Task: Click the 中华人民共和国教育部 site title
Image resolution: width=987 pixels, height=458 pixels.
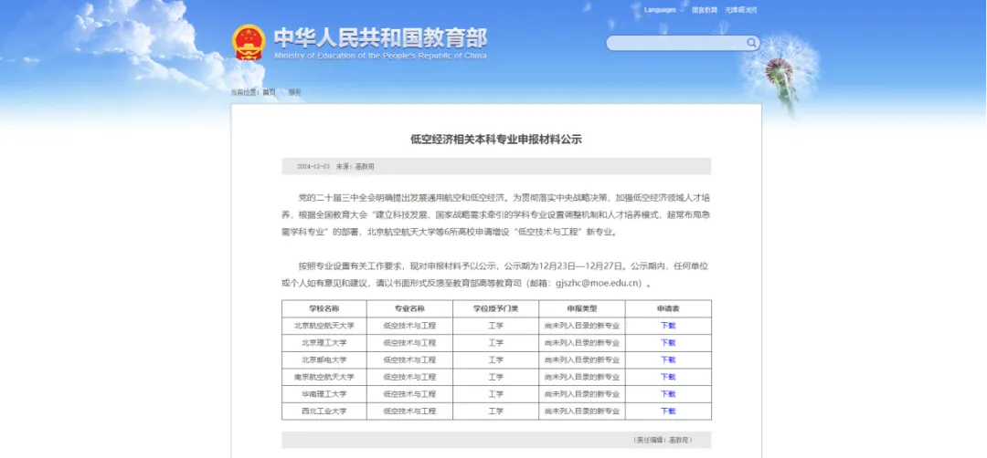Action: tap(380, 37)
